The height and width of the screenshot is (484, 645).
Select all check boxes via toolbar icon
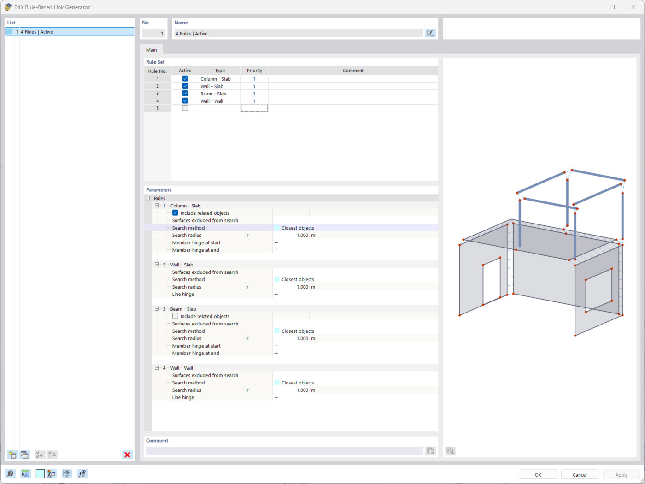click(x=40, y=454)
